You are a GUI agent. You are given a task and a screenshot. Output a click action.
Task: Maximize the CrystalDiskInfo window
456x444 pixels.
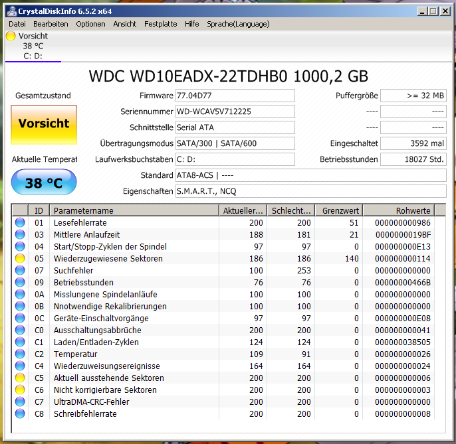click(433, 11)
